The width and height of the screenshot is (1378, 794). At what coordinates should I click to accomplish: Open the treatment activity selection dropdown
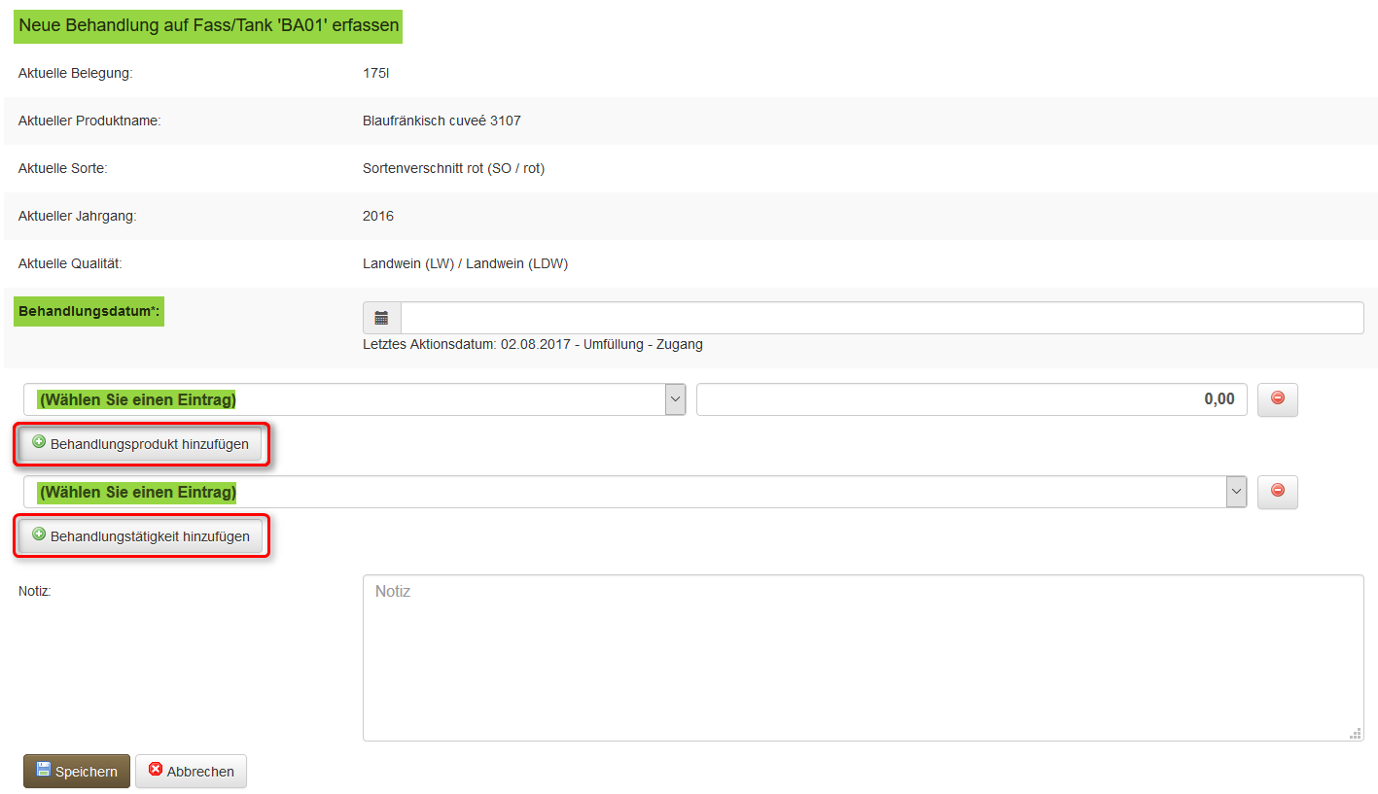point(622,492)
